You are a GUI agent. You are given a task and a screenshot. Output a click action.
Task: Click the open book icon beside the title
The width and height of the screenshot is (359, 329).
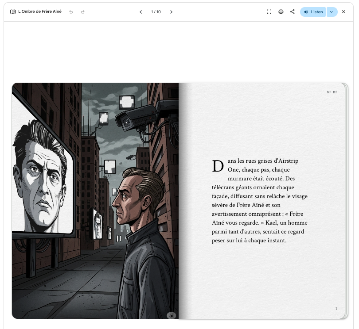[13, 12]
